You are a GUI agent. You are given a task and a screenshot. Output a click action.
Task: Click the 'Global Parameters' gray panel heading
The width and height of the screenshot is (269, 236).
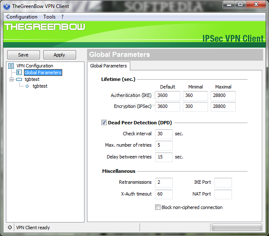pos(119,54)
